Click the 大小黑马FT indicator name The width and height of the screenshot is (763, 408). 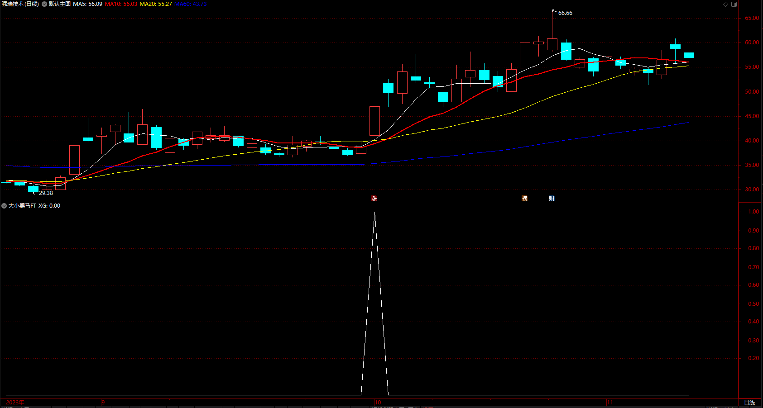(x=22, y=206)
